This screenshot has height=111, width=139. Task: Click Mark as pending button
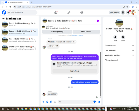click(57, 32)
